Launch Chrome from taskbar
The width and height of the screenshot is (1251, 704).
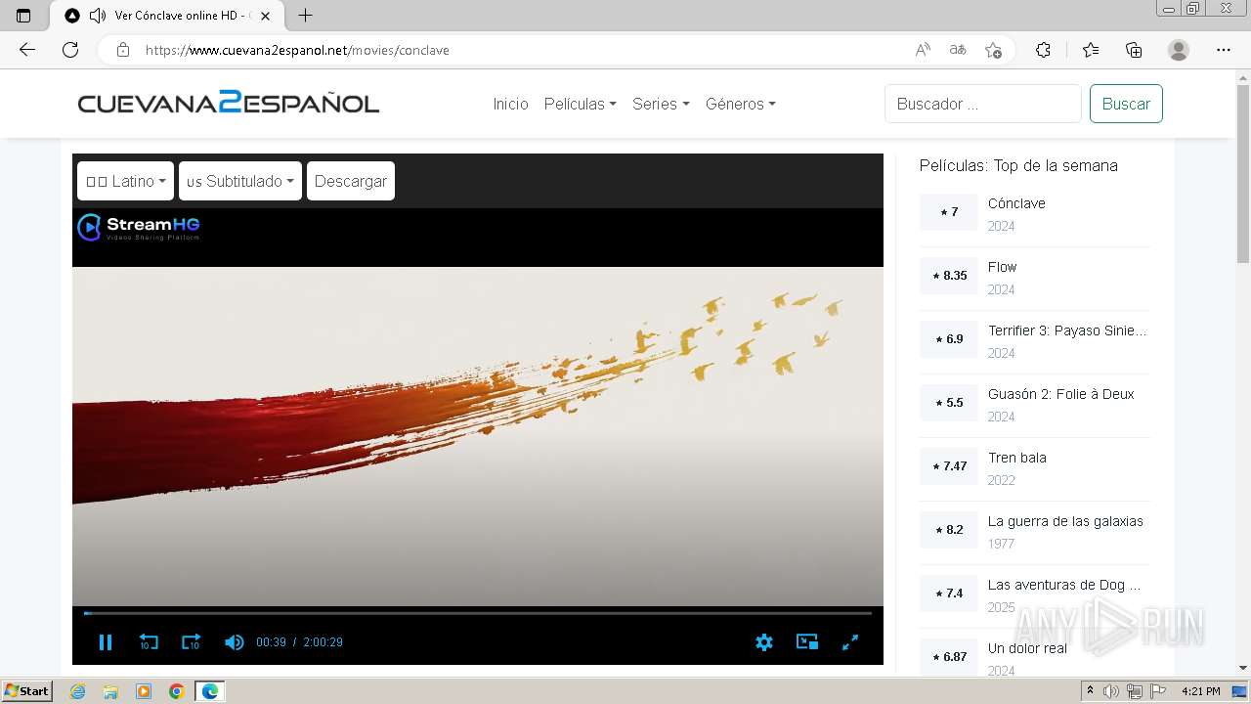click(177, 691)
